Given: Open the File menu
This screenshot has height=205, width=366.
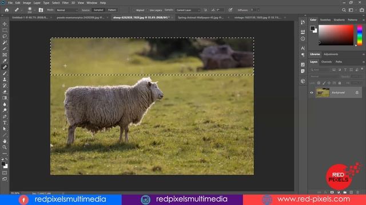Looking at the screenshot, I should [x=10, y=3].
